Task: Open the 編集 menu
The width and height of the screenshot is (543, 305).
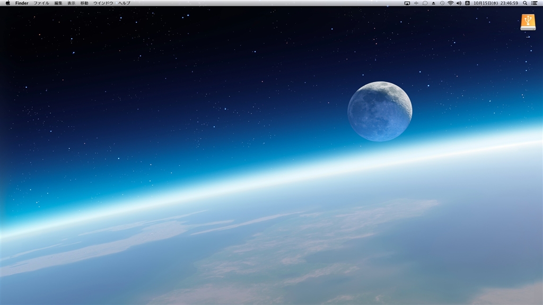Action: 58,3
